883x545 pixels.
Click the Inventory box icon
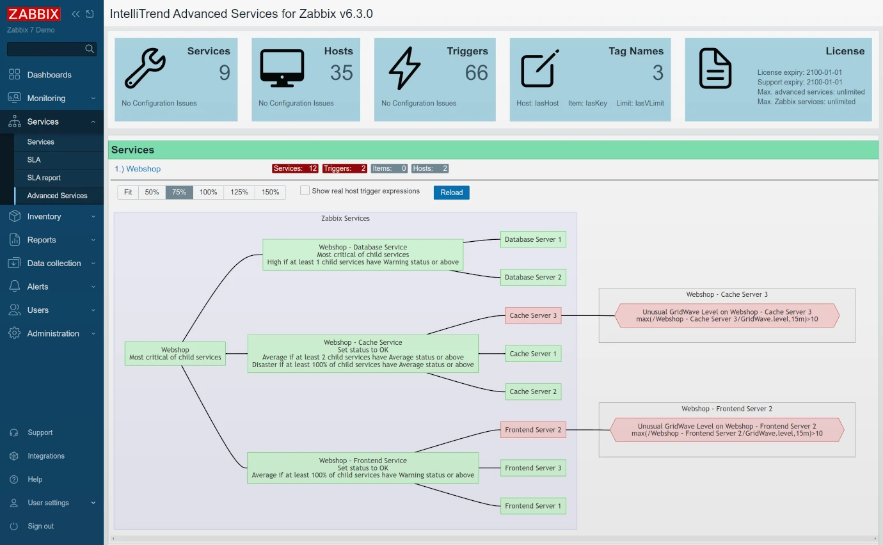(x=14, y=216)
